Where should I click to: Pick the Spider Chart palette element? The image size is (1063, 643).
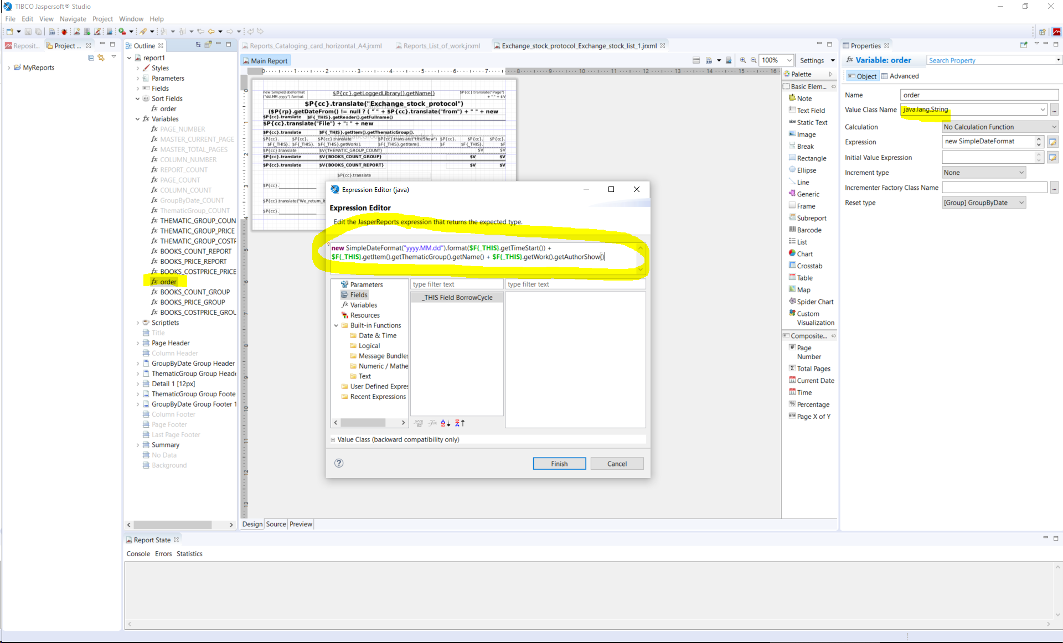tap(814, 302)
